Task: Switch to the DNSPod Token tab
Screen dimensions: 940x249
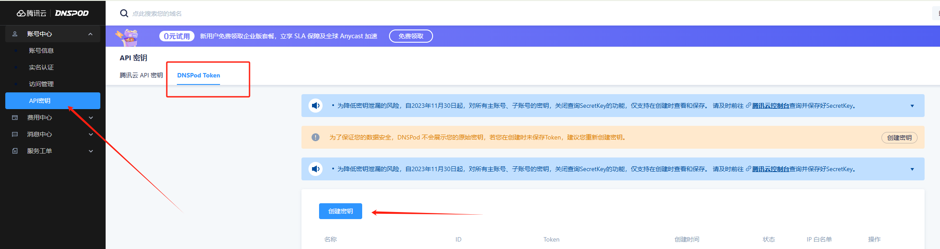Action: (198, 75)
